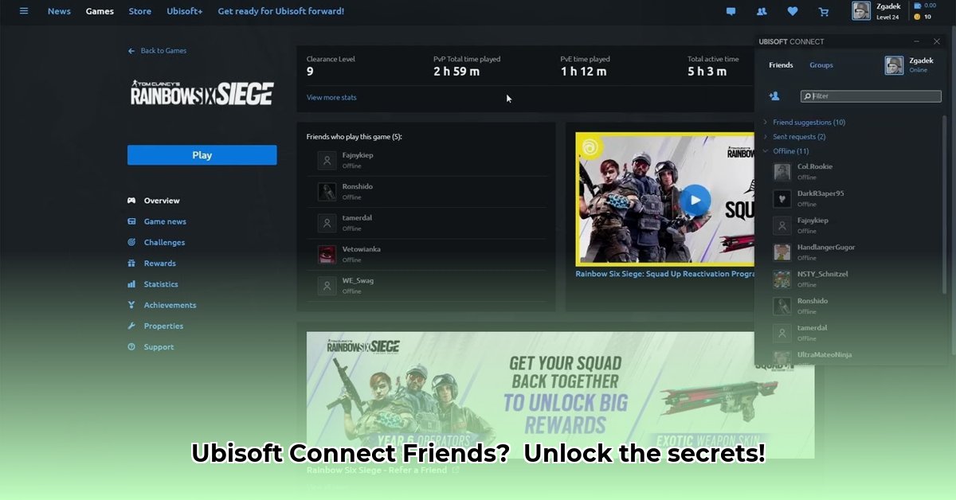Open the chat messages icon in top bar
Screen dimensions: 956x500
tap(731, 11)
